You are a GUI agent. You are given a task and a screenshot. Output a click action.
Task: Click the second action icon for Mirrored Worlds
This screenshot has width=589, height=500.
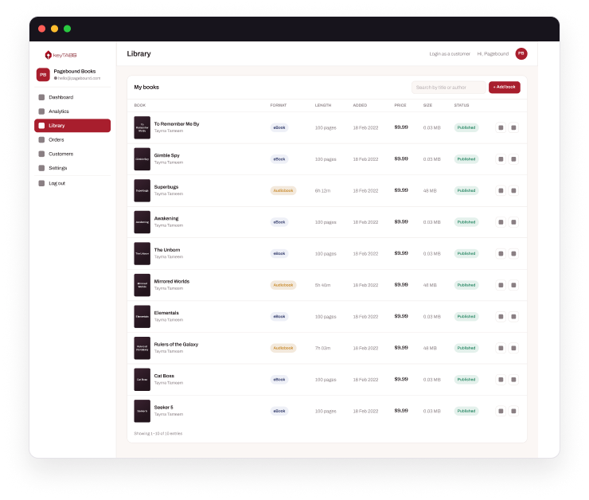click(x=513, y=285)
